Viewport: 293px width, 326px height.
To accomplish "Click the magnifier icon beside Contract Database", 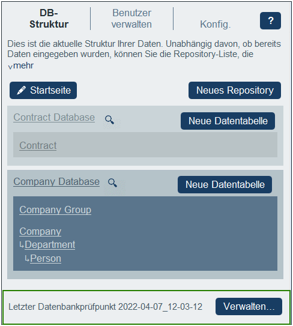I will click(109, 119).
